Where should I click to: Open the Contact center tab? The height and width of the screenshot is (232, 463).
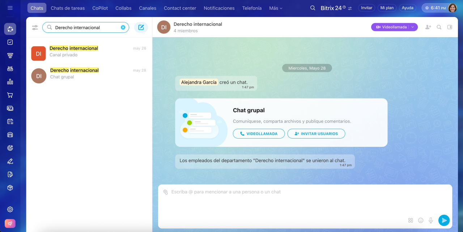tap(180, 8)
